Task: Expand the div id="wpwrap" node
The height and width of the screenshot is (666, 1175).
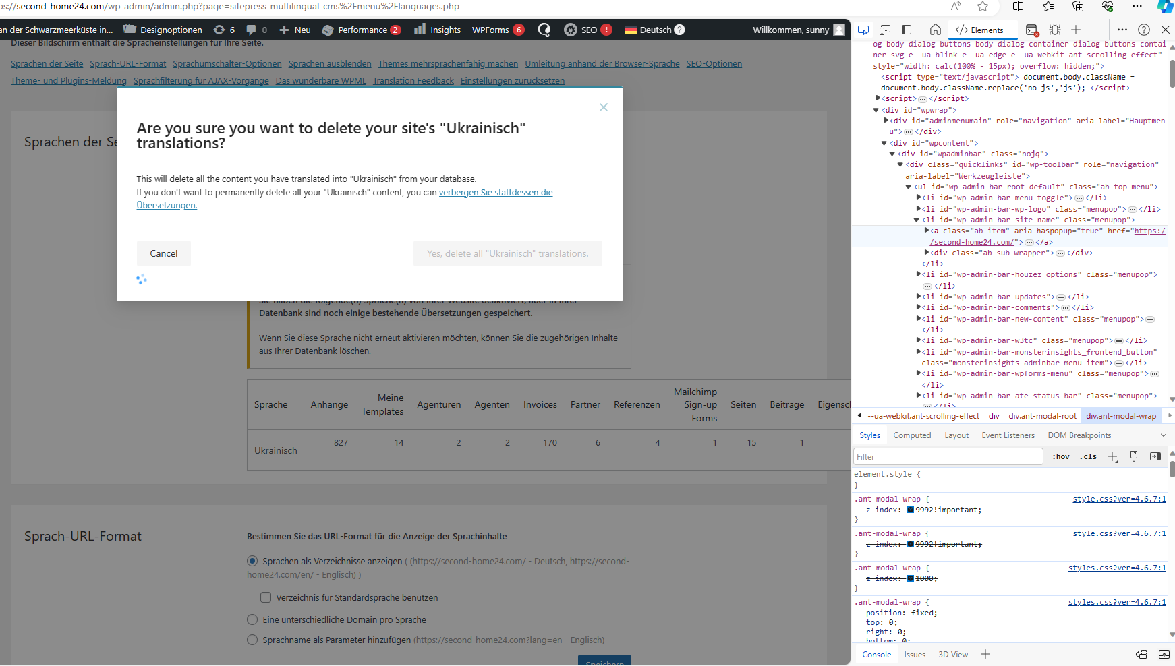Action: 876,110
